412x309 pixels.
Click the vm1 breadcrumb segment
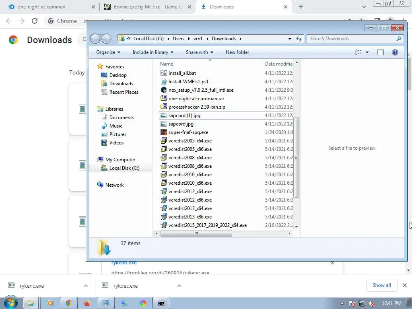tap(198, 39)
